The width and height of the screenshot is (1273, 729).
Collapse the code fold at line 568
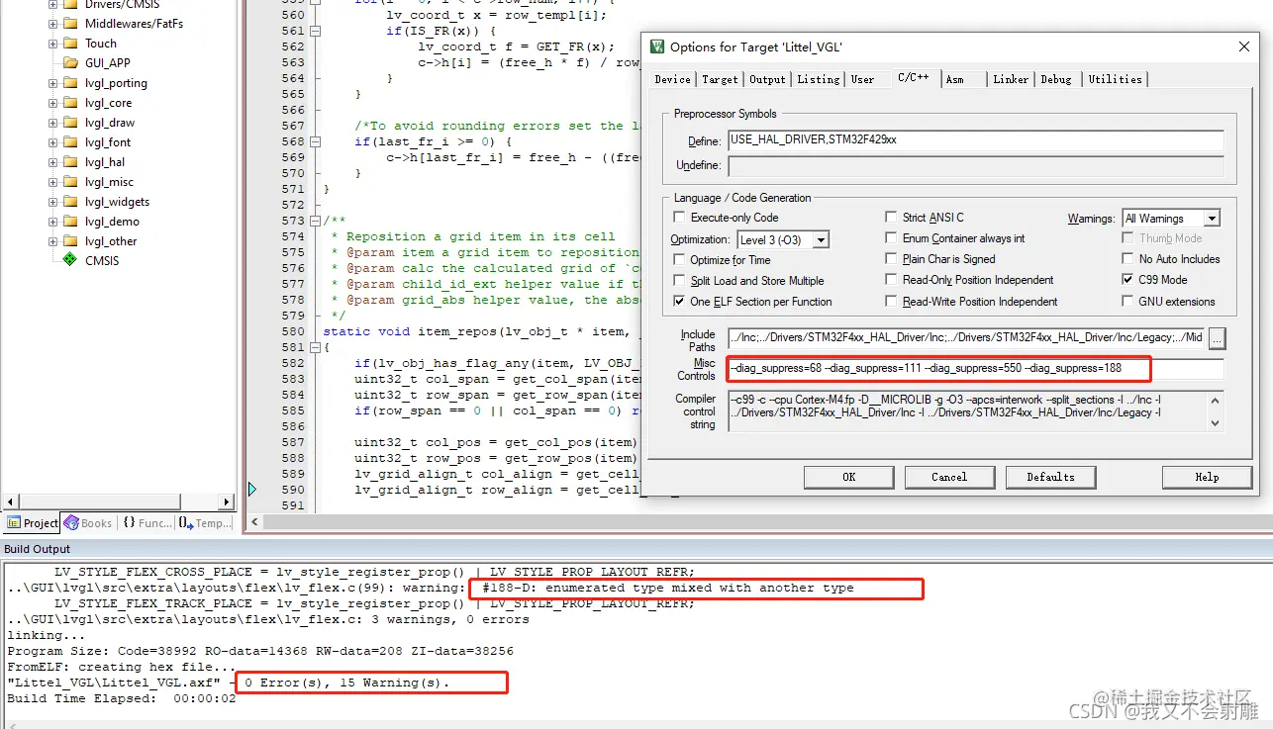[x=316, y=141]
